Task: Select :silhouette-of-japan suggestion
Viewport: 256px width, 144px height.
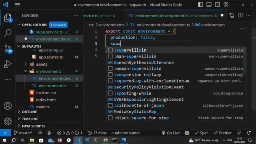Action: [176, 106]
